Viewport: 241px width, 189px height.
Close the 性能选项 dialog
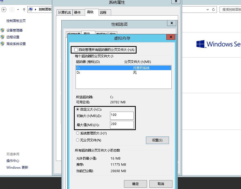[172, 23]
